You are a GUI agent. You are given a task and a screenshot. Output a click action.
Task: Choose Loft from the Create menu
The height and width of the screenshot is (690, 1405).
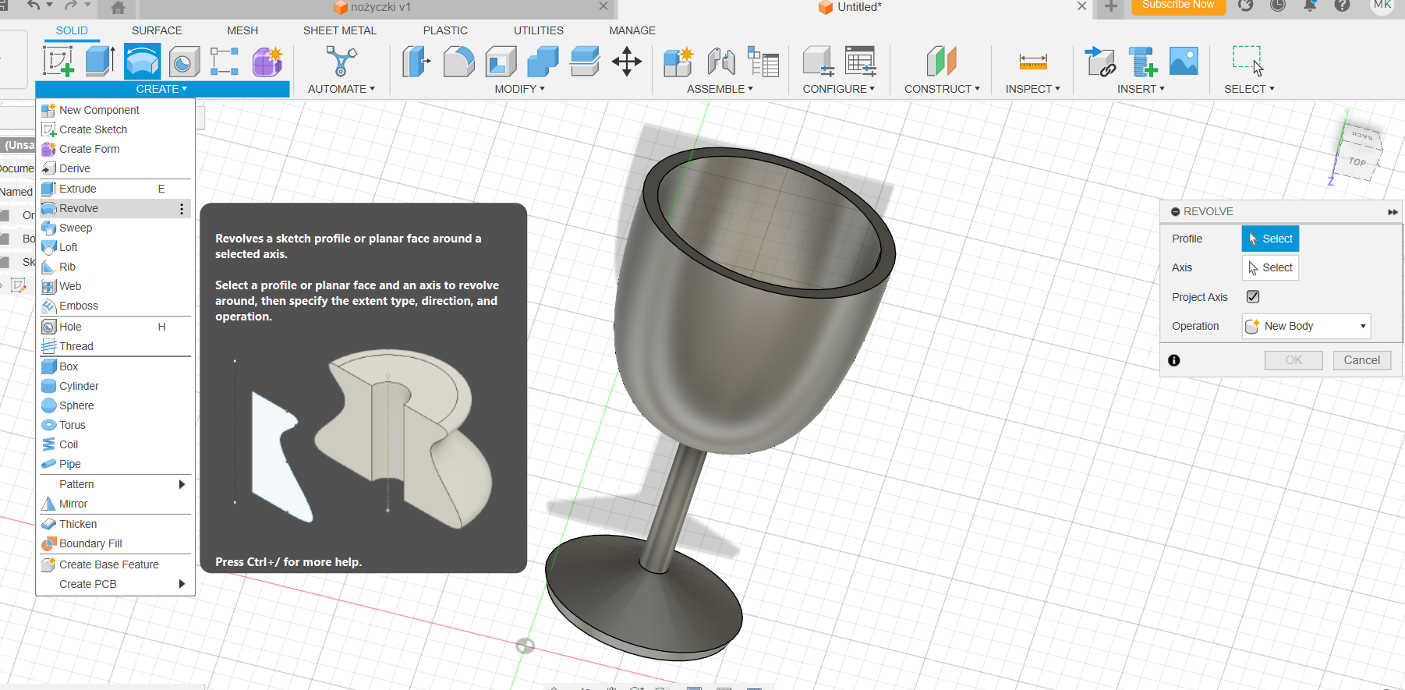click(115, 247)
